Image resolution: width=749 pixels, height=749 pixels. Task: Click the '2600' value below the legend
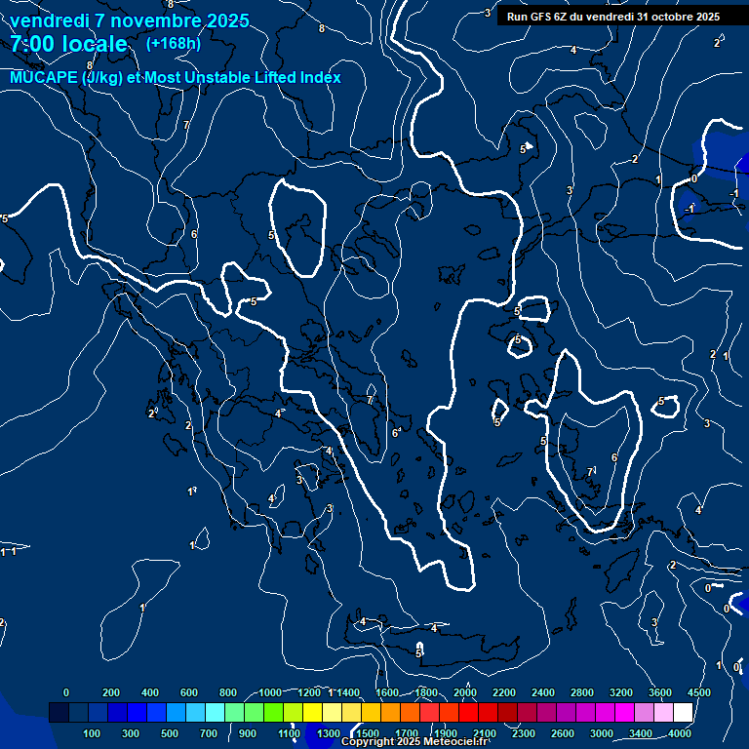tap(563, 733)
